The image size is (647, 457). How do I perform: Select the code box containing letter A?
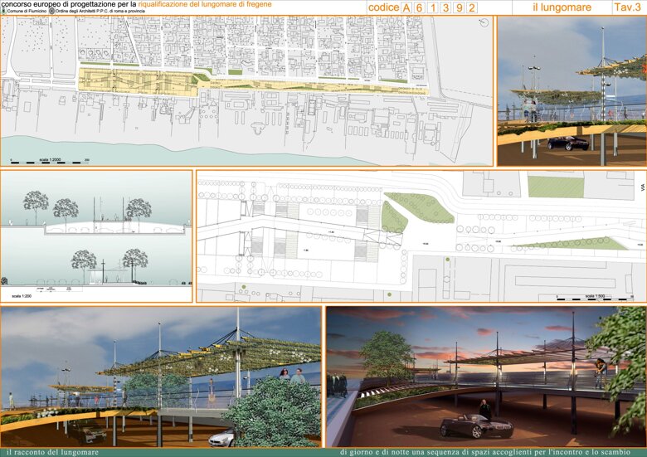[406, 7]
